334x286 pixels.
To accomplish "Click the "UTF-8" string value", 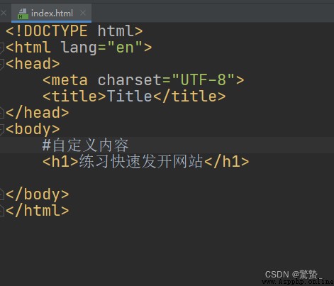I will pos(203,79).
